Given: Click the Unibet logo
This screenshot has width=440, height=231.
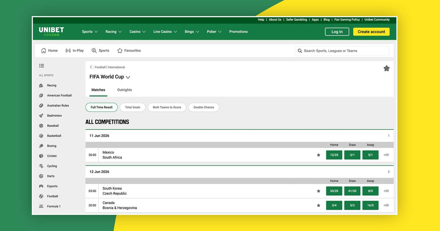Looking at the screenshot, I should [x=51, y=32].
